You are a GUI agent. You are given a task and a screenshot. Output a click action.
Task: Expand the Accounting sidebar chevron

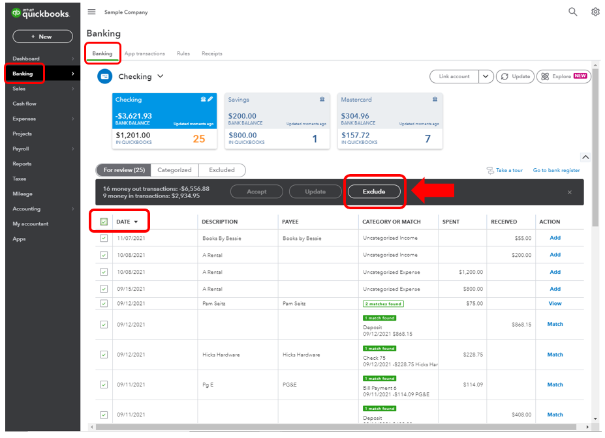click(73, 209)
